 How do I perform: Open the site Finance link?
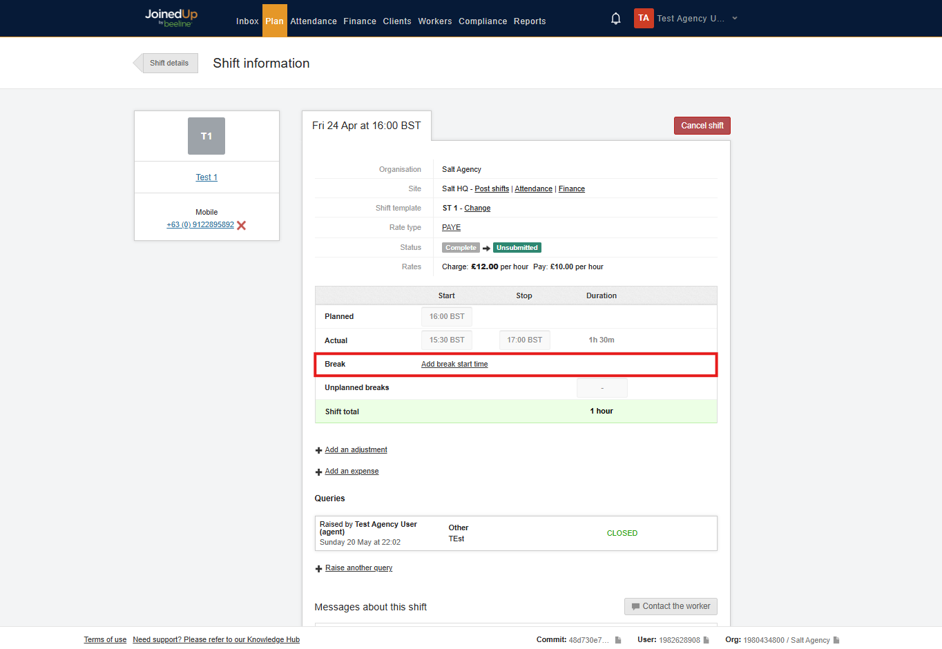(572, 189)
